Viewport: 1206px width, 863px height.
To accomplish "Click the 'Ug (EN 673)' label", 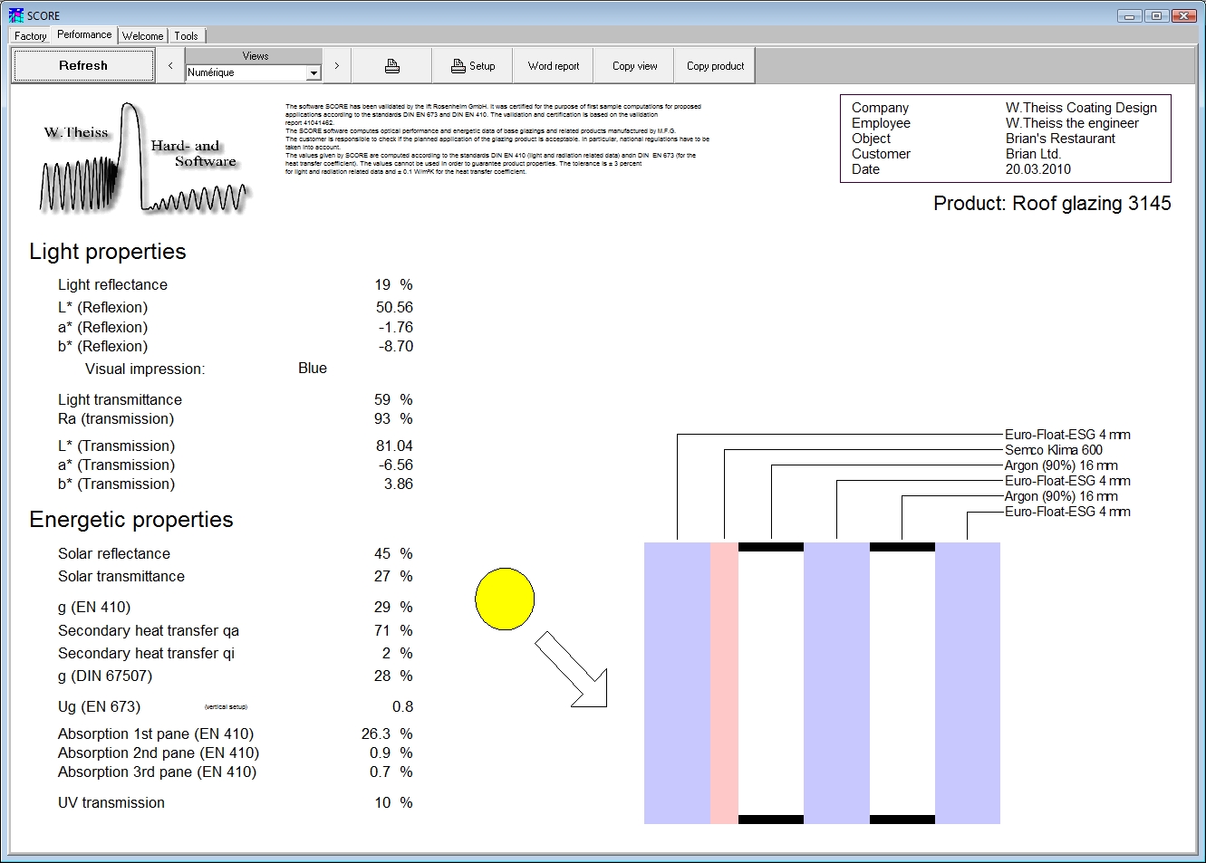I will [100, 706].
